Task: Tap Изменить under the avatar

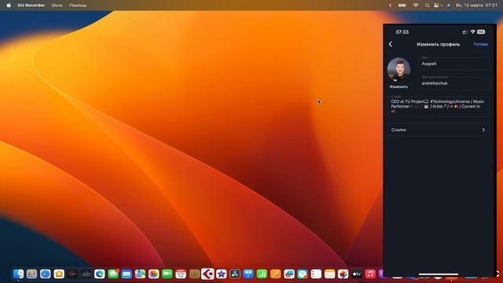Action: (x=398, y=86)
